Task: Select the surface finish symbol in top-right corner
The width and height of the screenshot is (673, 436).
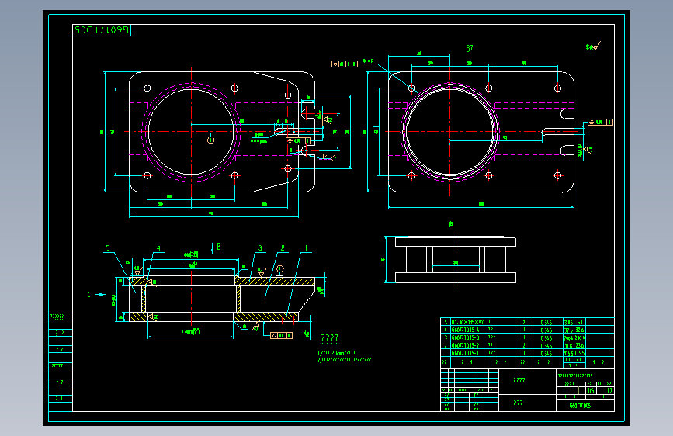Action: coord(593,47)
